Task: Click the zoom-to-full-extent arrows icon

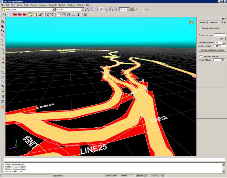Action: coord(87,10)
